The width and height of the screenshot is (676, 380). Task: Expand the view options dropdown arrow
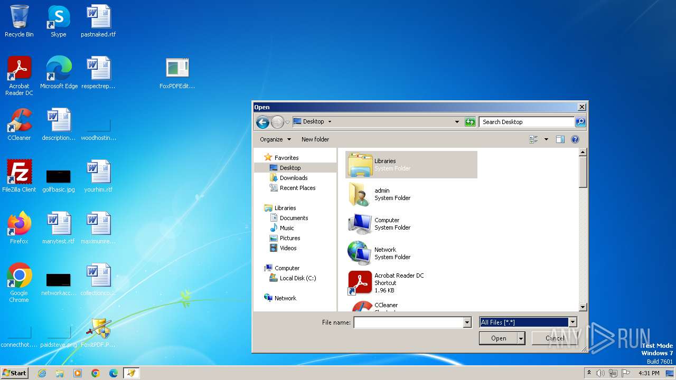coord(546,139)
